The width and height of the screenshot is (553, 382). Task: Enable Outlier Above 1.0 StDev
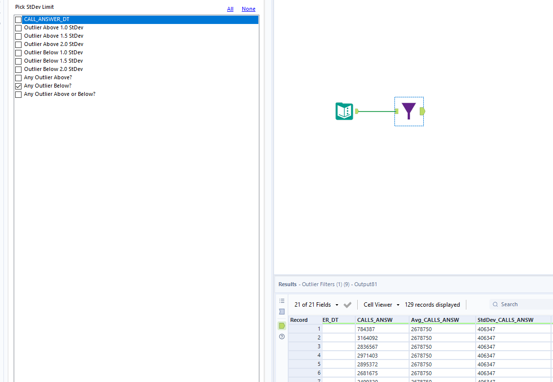tap(18, 28)
